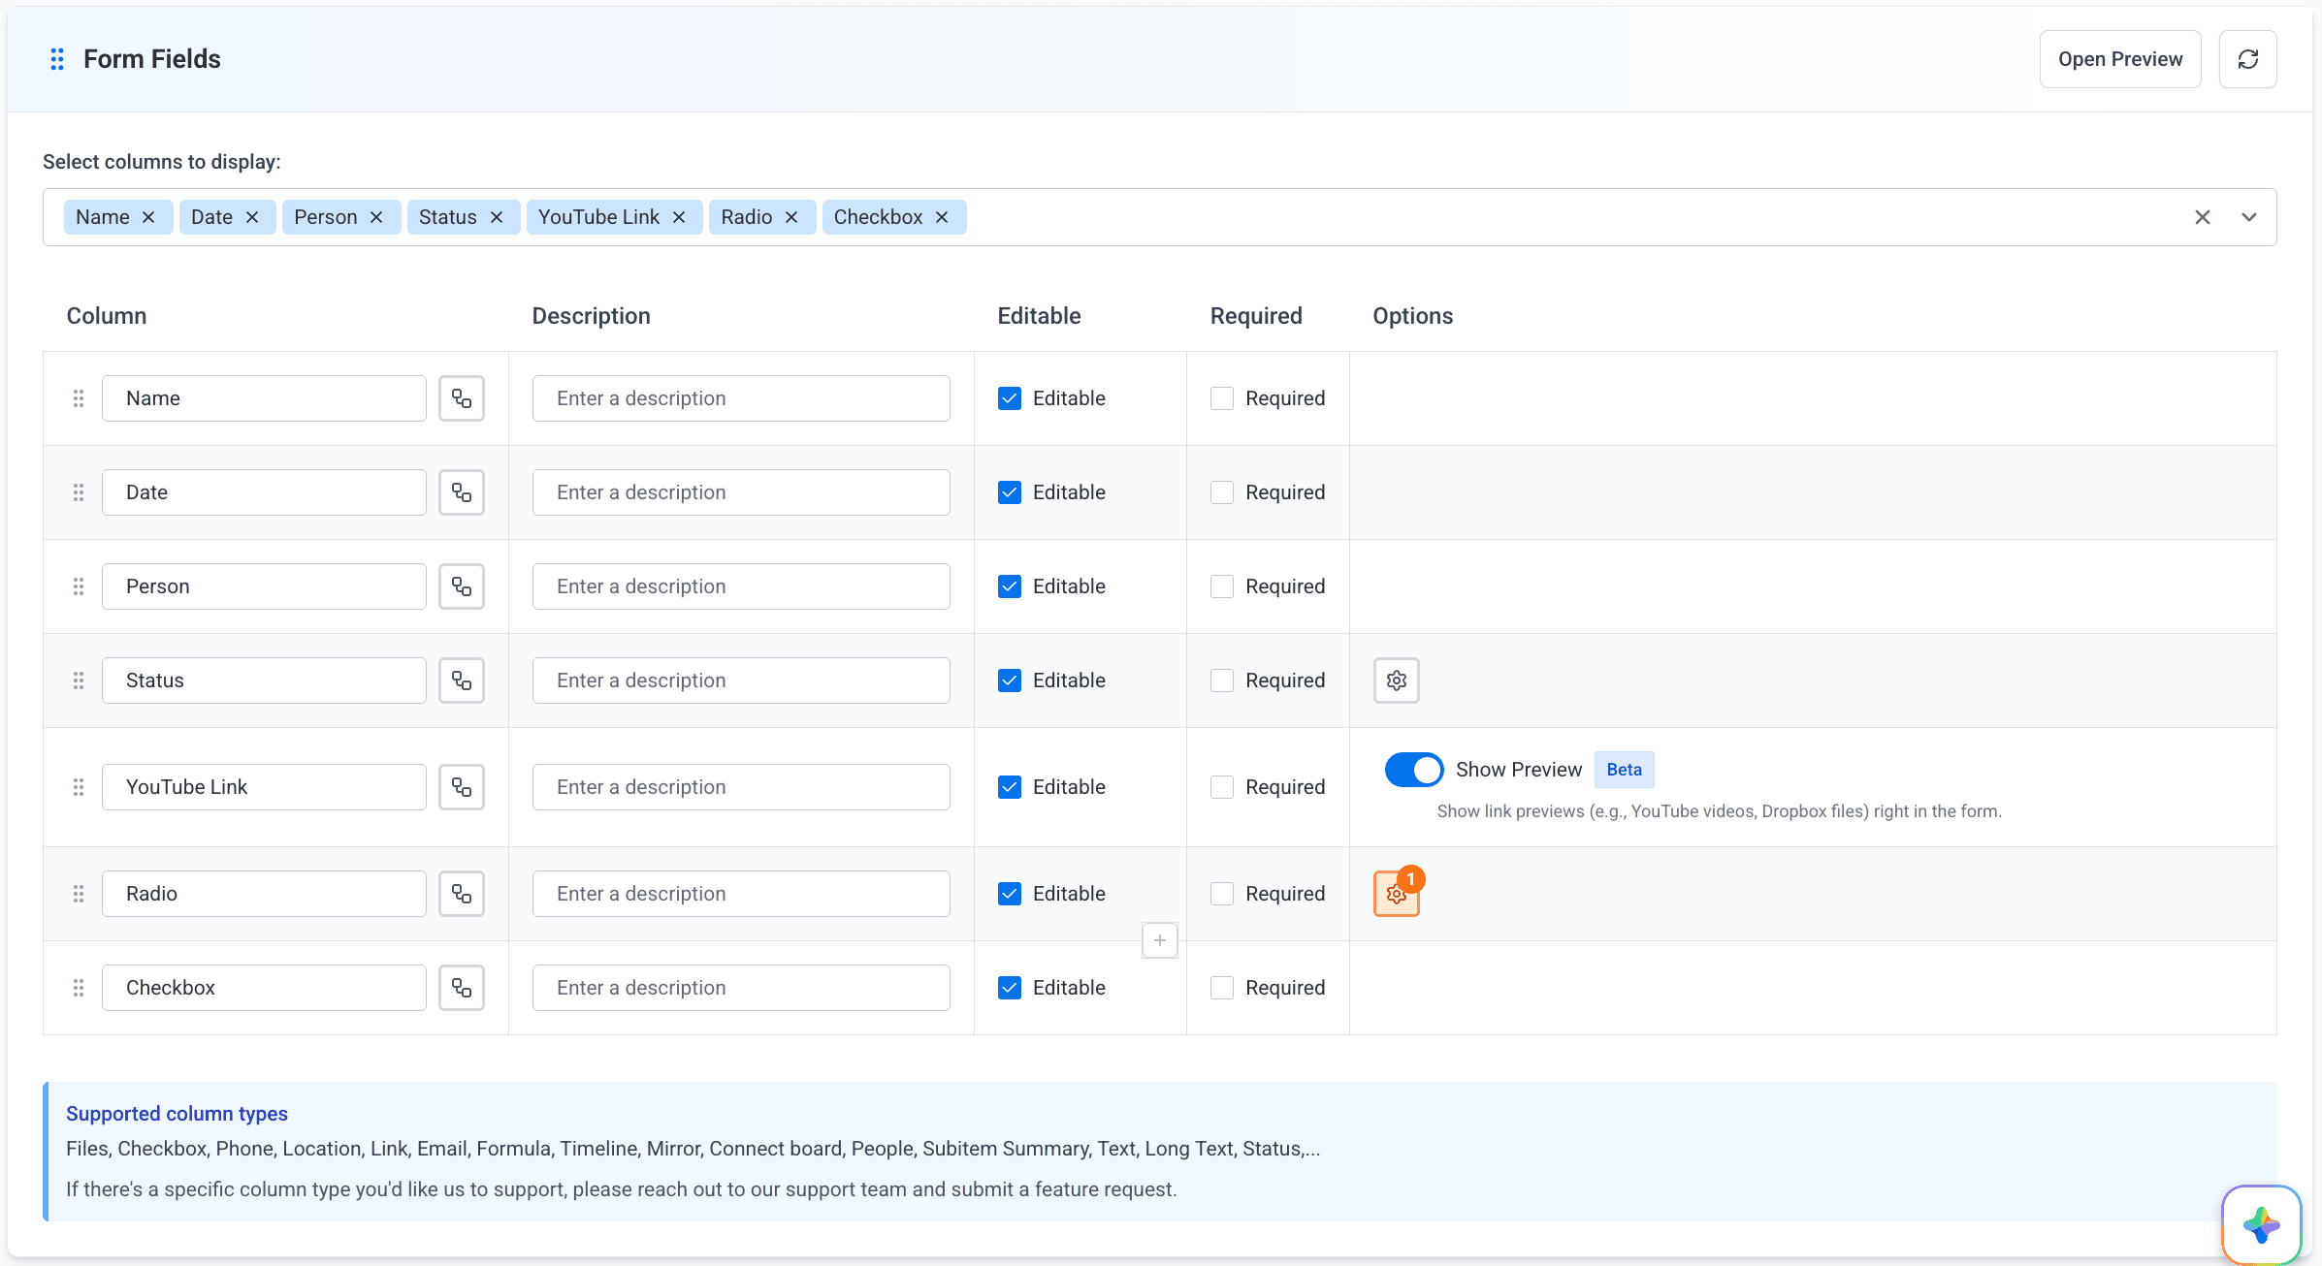Click the Person column label field
The height and width of the screenshot is (1266, 2322).
tap(264, 586)
